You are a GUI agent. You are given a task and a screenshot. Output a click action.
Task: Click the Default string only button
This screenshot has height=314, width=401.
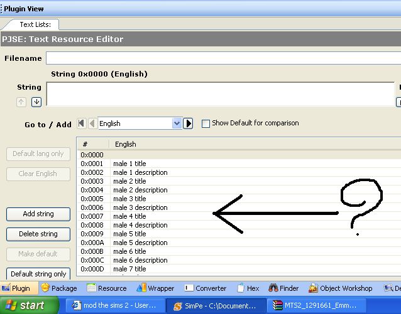(38, 274)
